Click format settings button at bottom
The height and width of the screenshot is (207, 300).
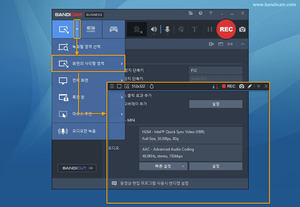click(x=216, y=166)
